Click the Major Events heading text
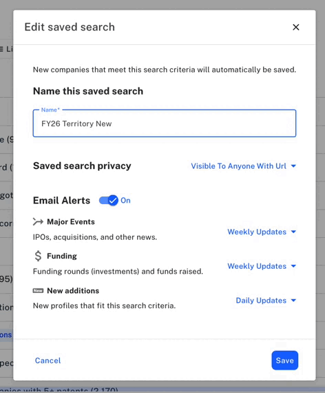The height and width of the screenshot is (393, 325). tap(71, 222)
